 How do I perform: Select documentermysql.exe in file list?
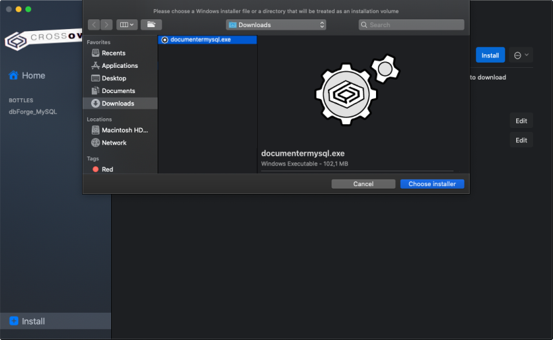pyautogui.click(x=207, y=39)
